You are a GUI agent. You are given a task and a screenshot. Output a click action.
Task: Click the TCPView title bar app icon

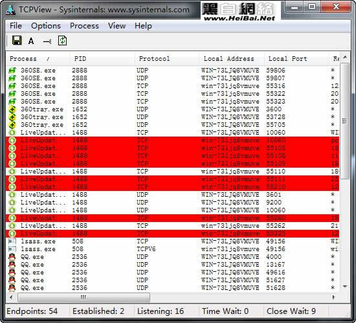click(x=10, y=10)
